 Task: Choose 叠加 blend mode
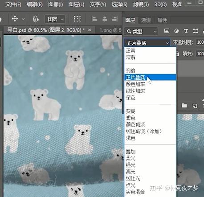tap(150, 152)
